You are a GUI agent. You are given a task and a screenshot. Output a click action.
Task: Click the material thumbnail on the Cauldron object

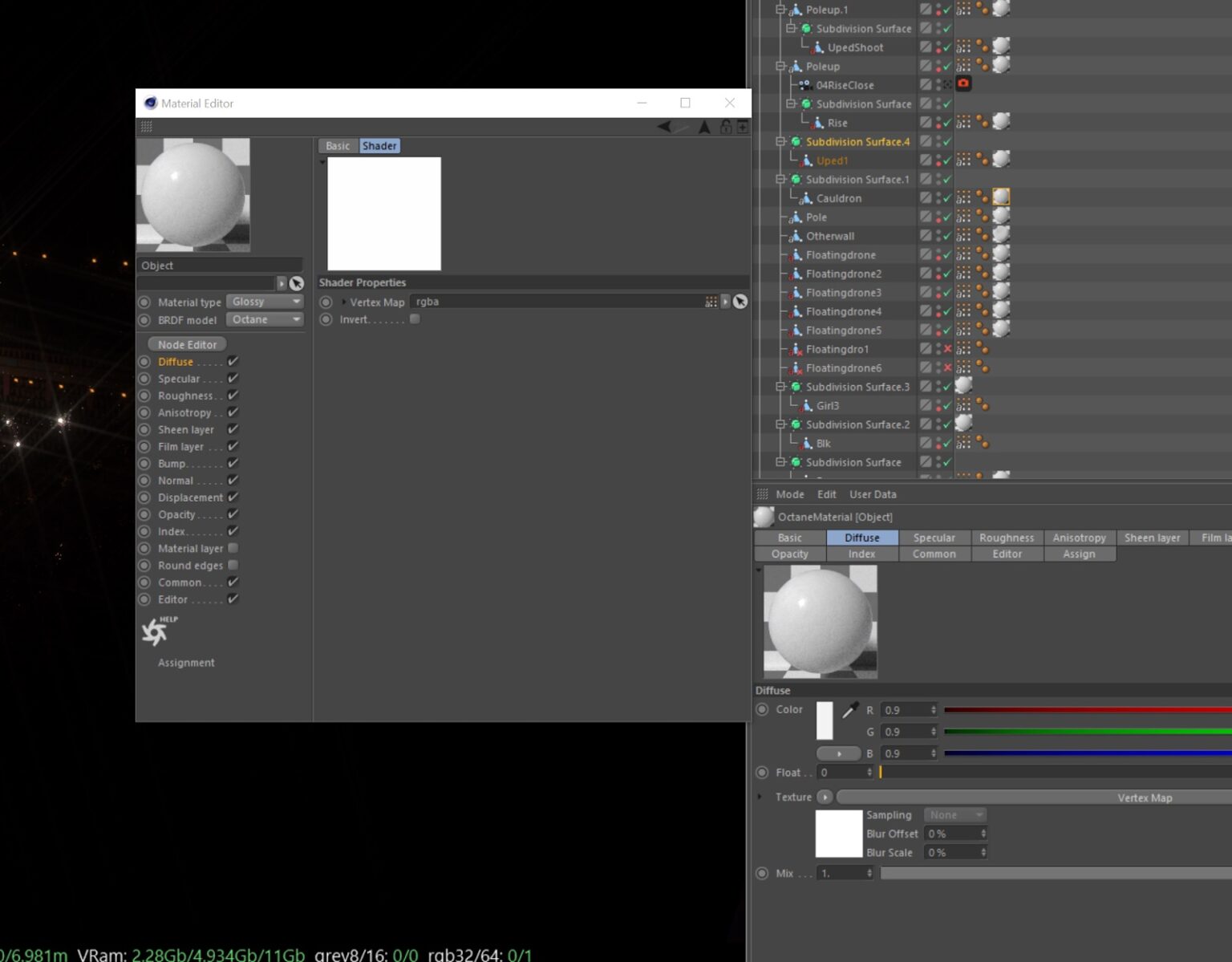1000,197
